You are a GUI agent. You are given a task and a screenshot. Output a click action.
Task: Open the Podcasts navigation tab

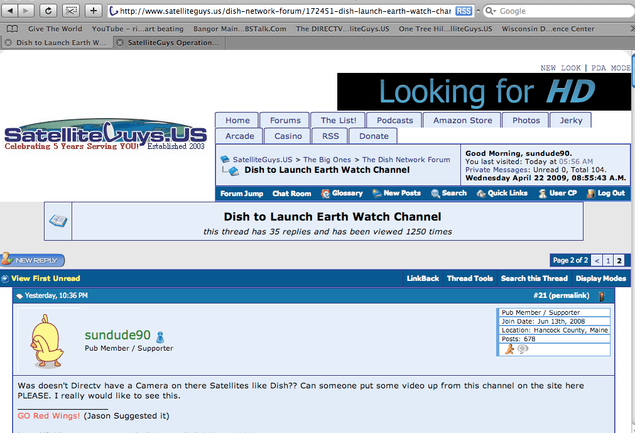tap(394, 120)
